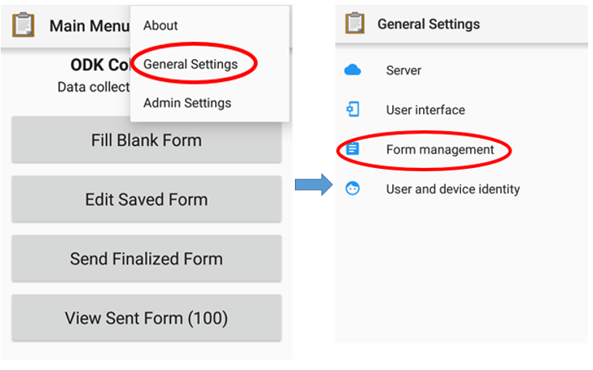Tap the Edit Saved Form button
This screenshot has height=370, width=593.
coord(146,199)
